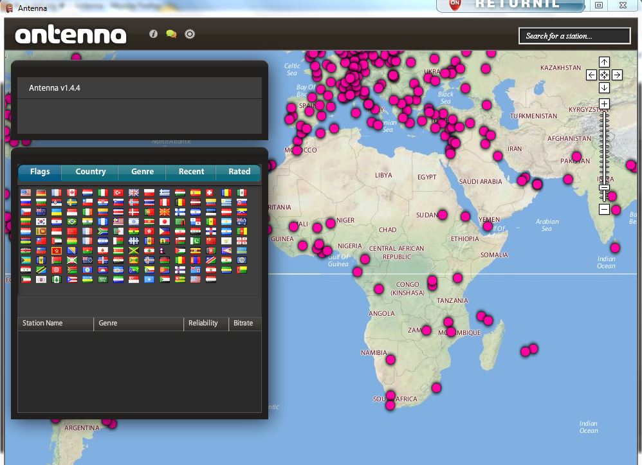Screen dimensions: 642x465
Task: Select the Portugal flag
Action: click(x=149, y=212)
